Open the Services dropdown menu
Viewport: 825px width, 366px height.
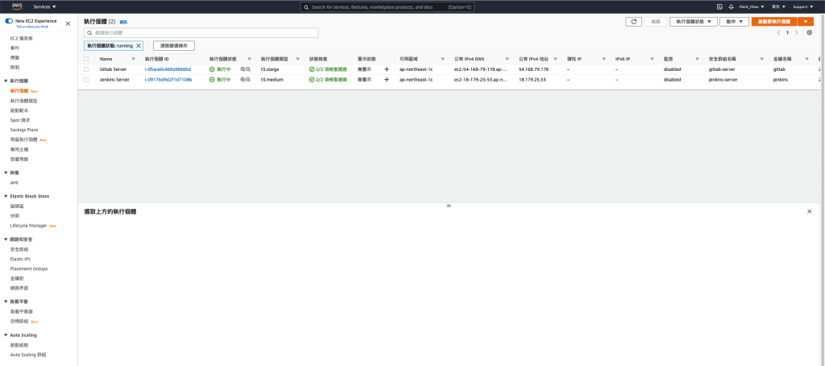(x=45, y=6)
